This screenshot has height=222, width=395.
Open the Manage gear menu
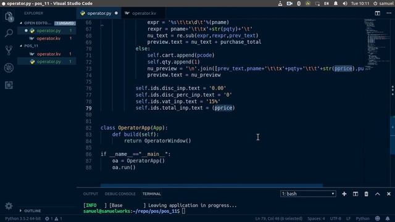coord(9,206)
